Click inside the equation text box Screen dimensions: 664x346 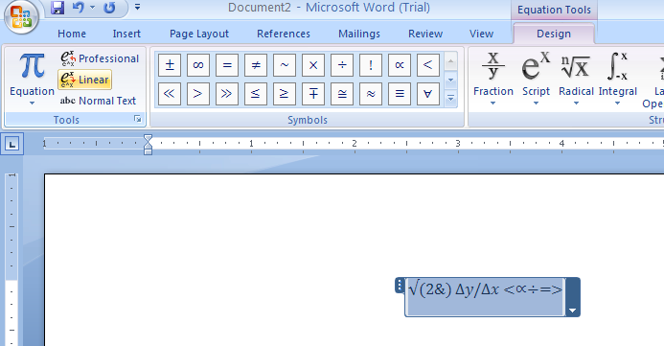(x=485, y=297)
